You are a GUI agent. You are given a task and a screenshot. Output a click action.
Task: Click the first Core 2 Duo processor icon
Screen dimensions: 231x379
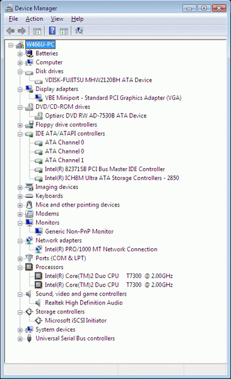click(x=38, y=276)
